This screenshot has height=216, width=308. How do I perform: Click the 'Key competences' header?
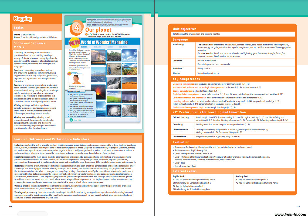(186, 79)
